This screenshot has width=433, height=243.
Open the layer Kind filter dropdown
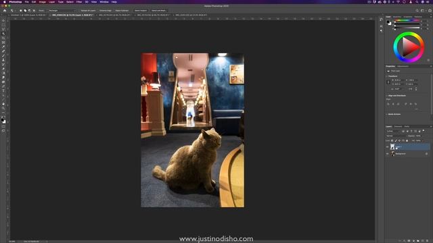coord(393,132)
